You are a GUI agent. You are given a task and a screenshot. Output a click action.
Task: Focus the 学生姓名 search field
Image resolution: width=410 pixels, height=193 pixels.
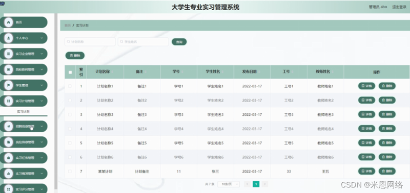point(143,42)
